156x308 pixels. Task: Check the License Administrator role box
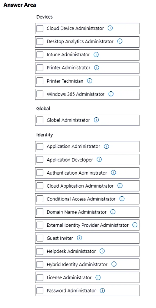tap(40, 277)
